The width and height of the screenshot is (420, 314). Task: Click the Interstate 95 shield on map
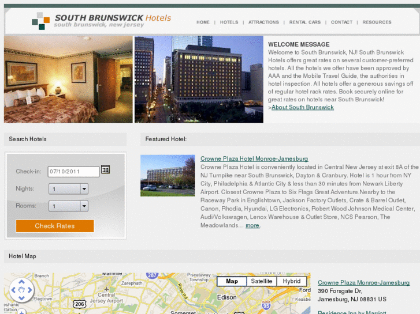[x=266, y=306]
